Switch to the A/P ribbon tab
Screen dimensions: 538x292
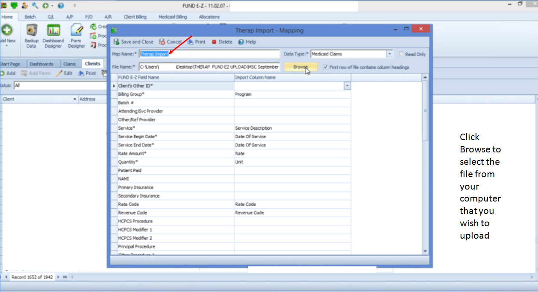(x=70, y=17)
